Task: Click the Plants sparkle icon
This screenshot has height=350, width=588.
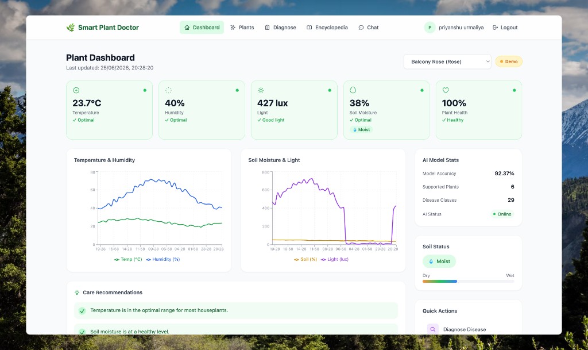Action: click(233, 28)
